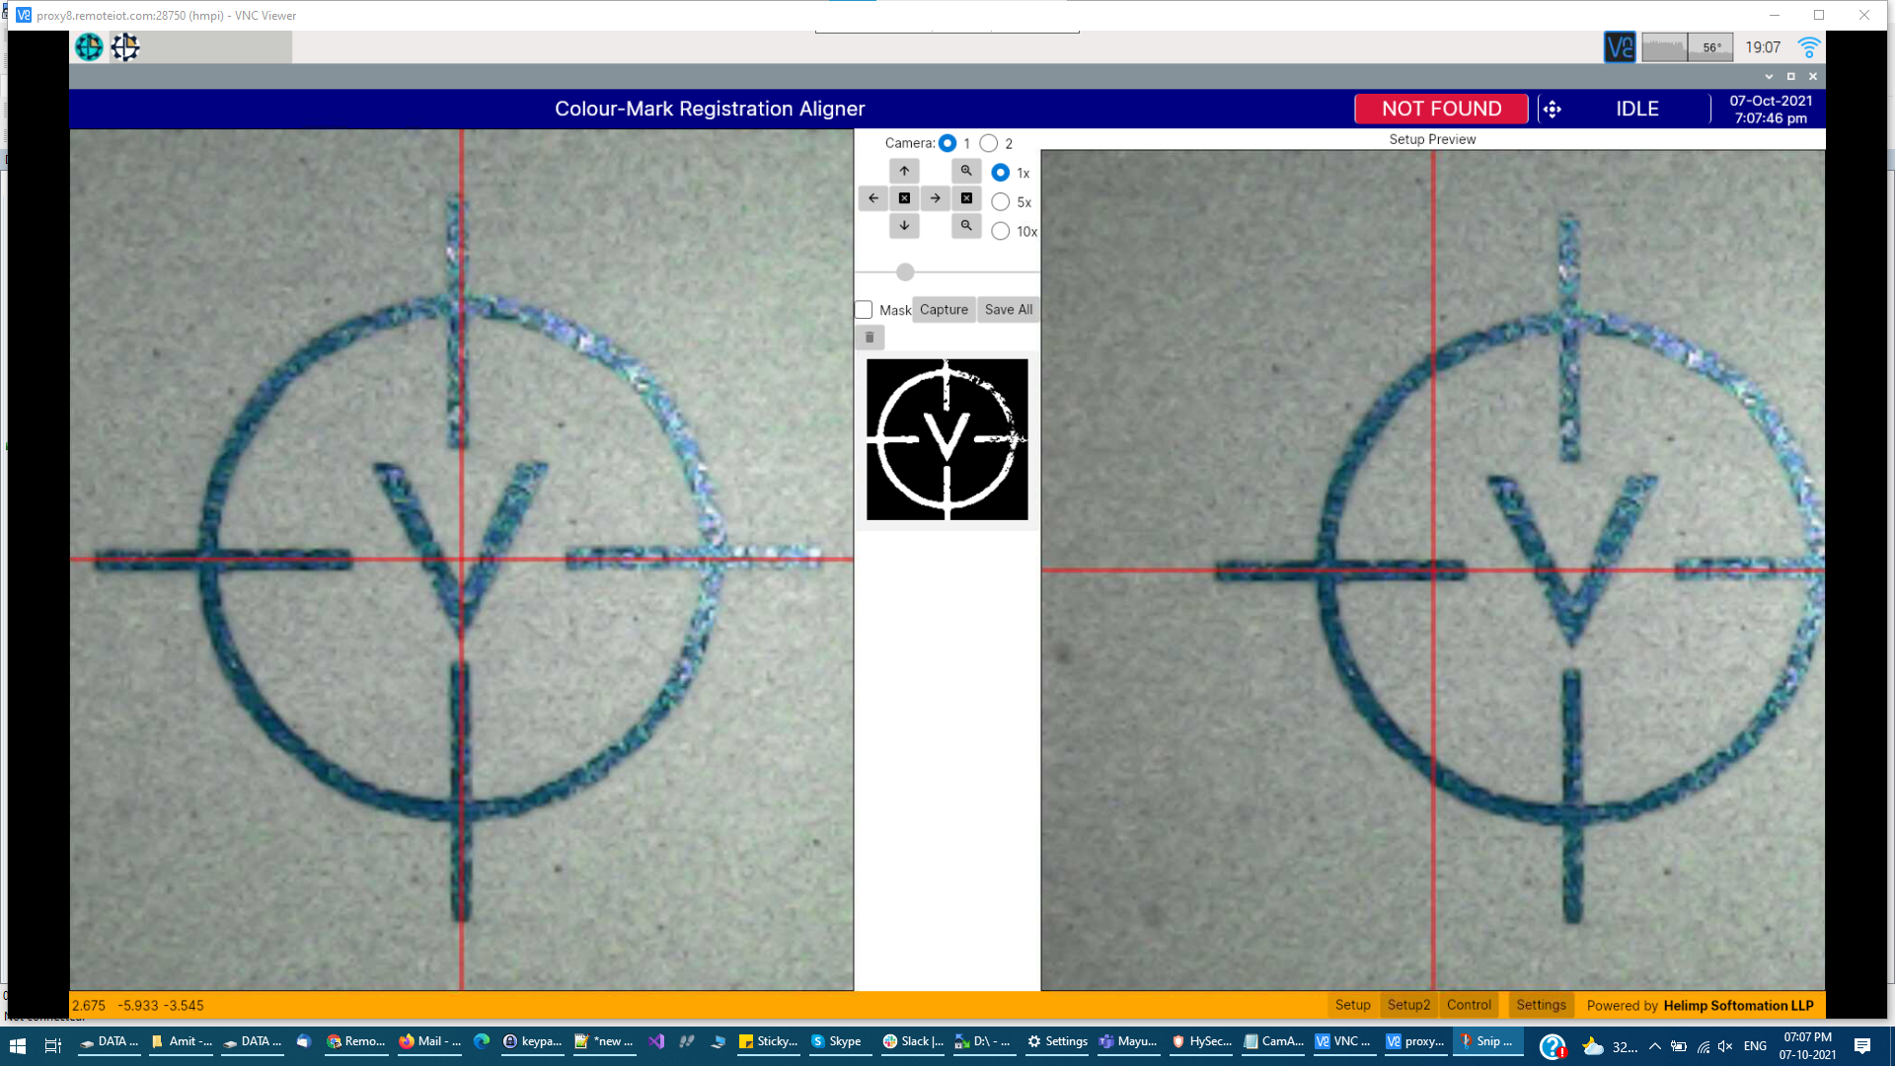Select Camera 2 radio button
The width and height of the screenshot is (1895, 1066).
989,143
